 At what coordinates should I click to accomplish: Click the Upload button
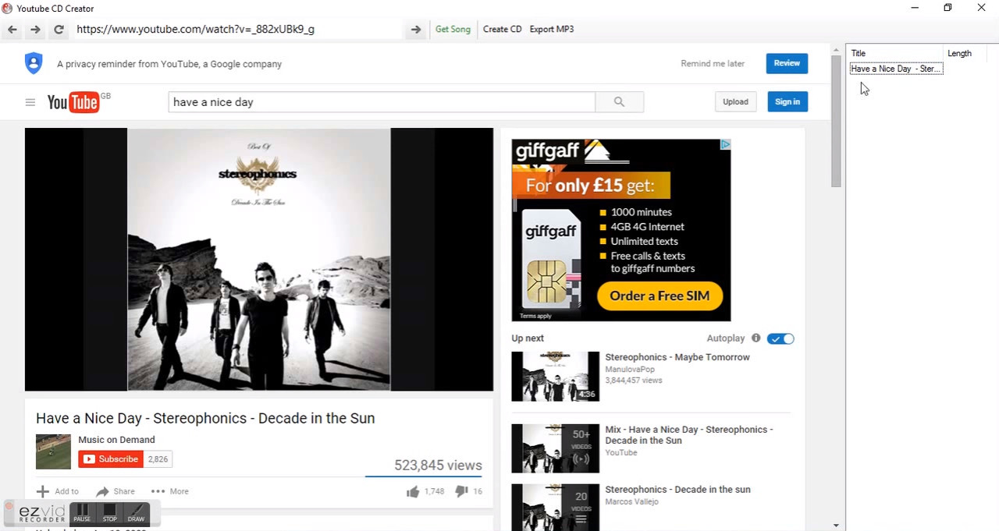pyautogui.click(x=735, y=102)
